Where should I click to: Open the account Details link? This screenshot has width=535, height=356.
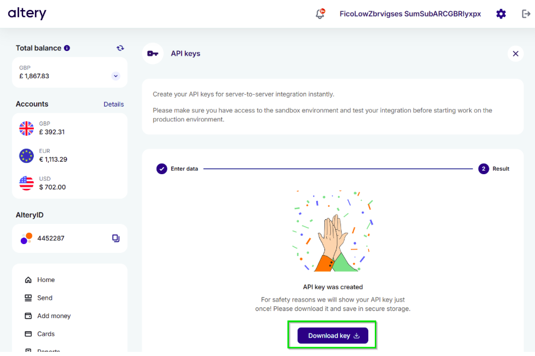click(114, 104)
